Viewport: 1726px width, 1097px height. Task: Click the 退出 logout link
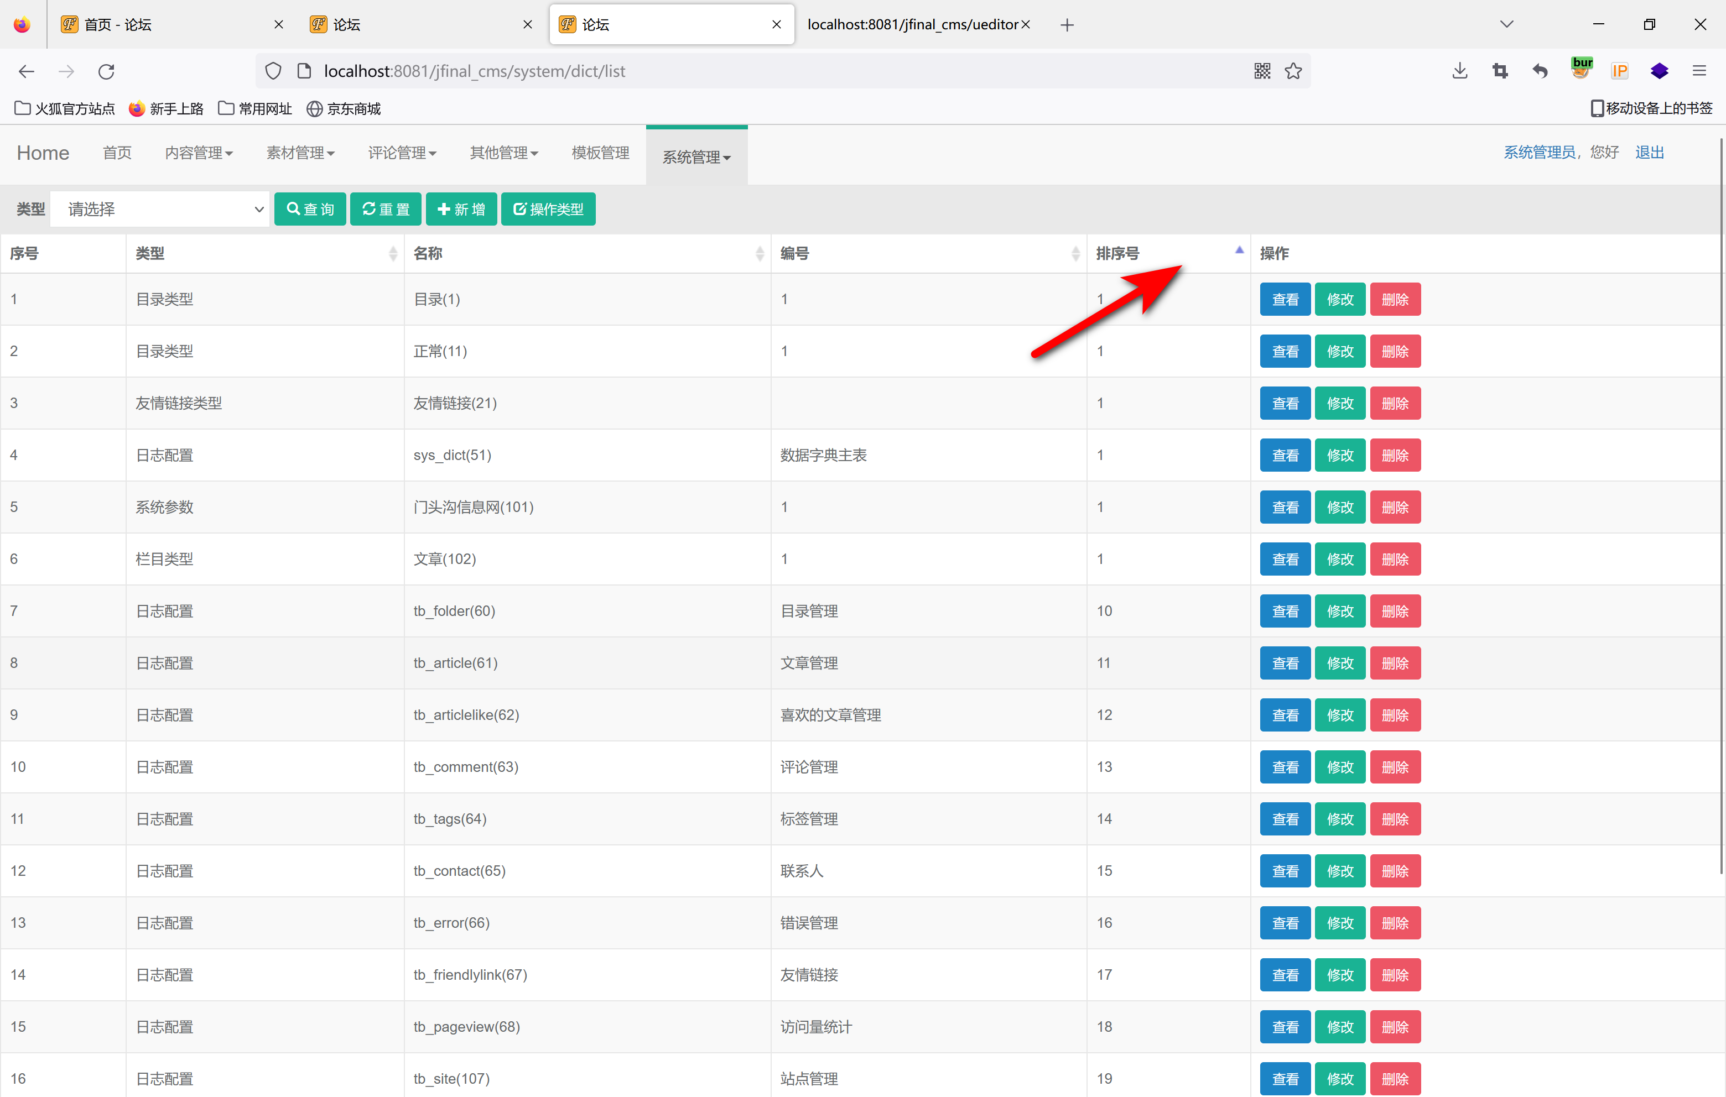coord(1649,153)
